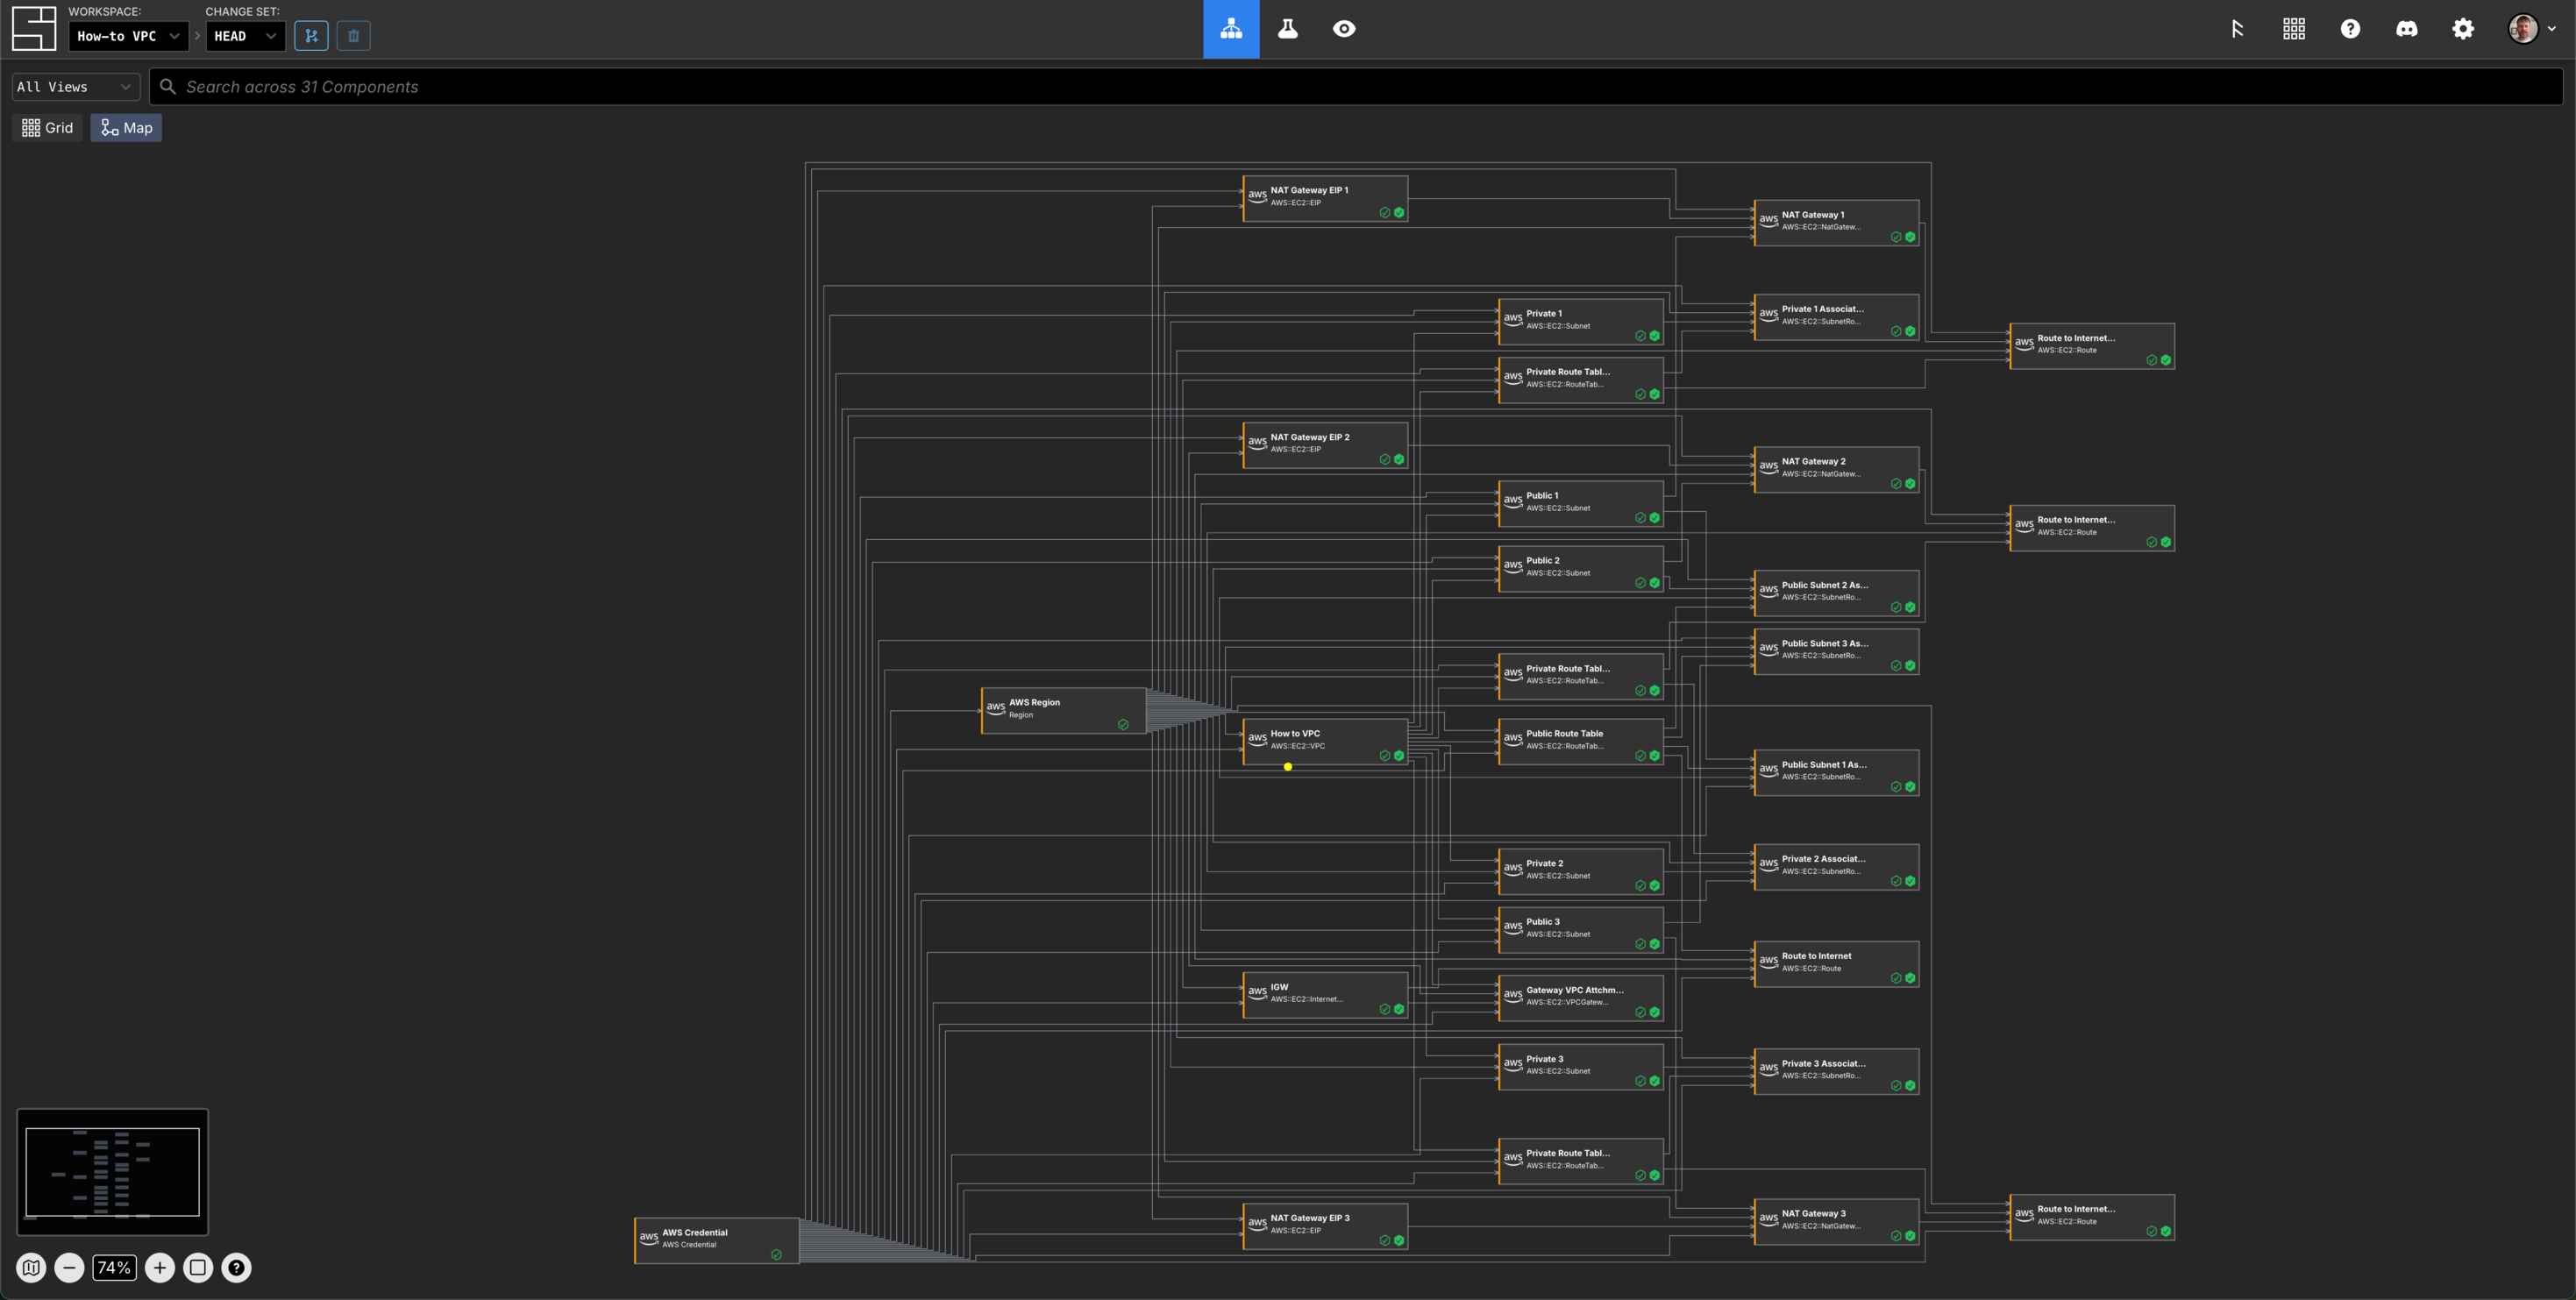Open the apps grid icon in top bar

click(2294, 29)
